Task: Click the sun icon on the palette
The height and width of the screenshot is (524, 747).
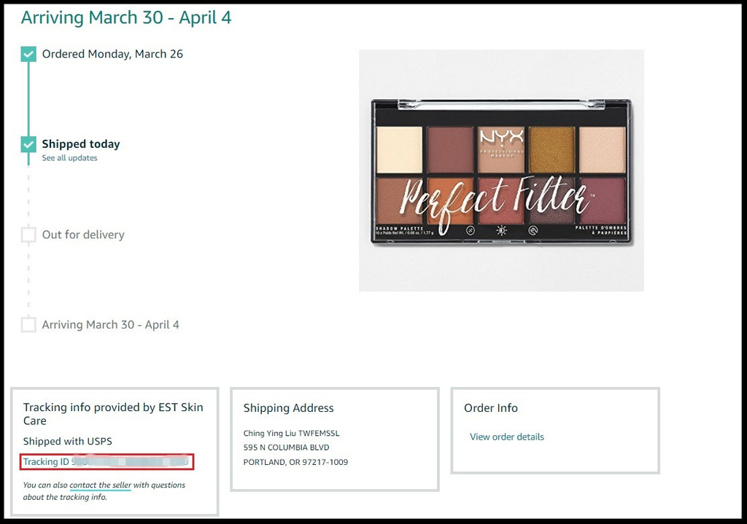Action: pos(501,230)
